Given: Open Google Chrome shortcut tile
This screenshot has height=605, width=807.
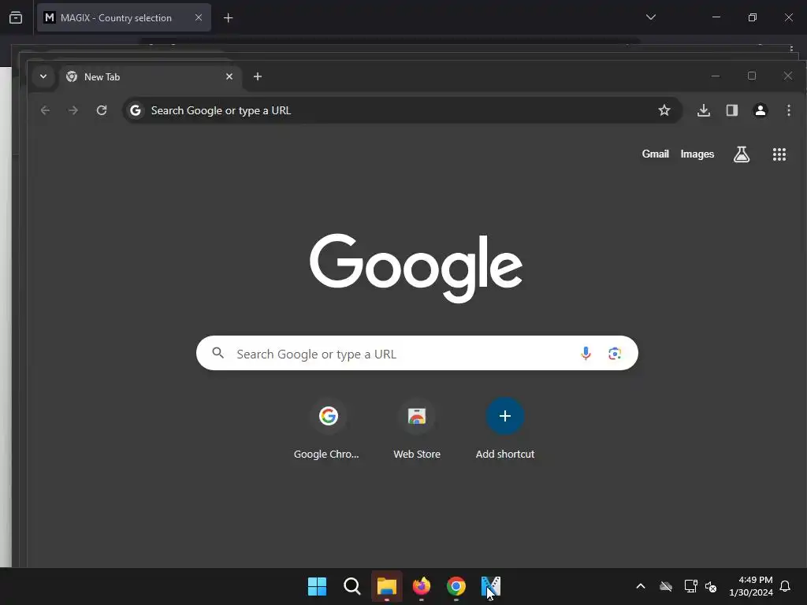Looking at the screenshot, I should (x=327, y=429).
